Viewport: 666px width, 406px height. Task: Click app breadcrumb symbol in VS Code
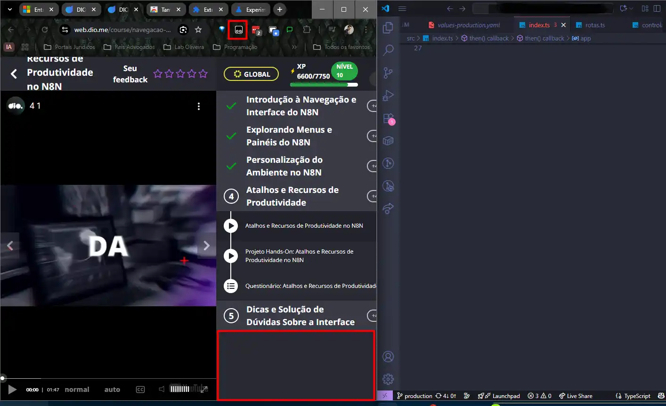[582, 38]
